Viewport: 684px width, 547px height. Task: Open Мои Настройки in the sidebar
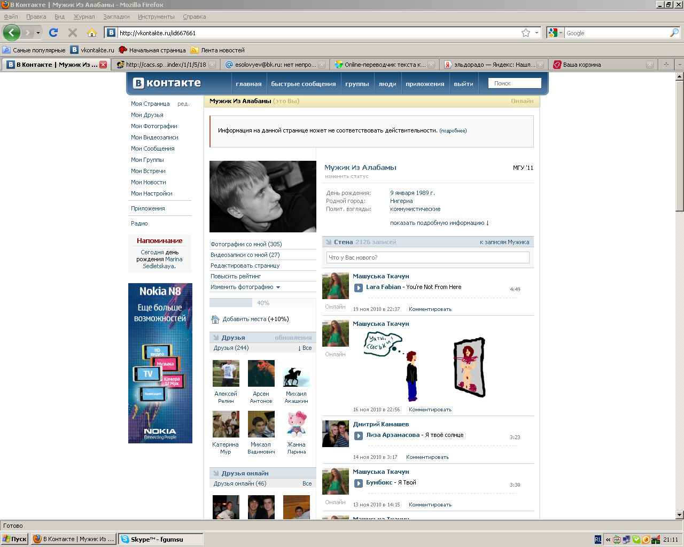[x=152, y=193]
